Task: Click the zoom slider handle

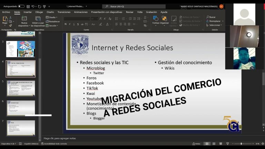Action: tap(241, 144)
